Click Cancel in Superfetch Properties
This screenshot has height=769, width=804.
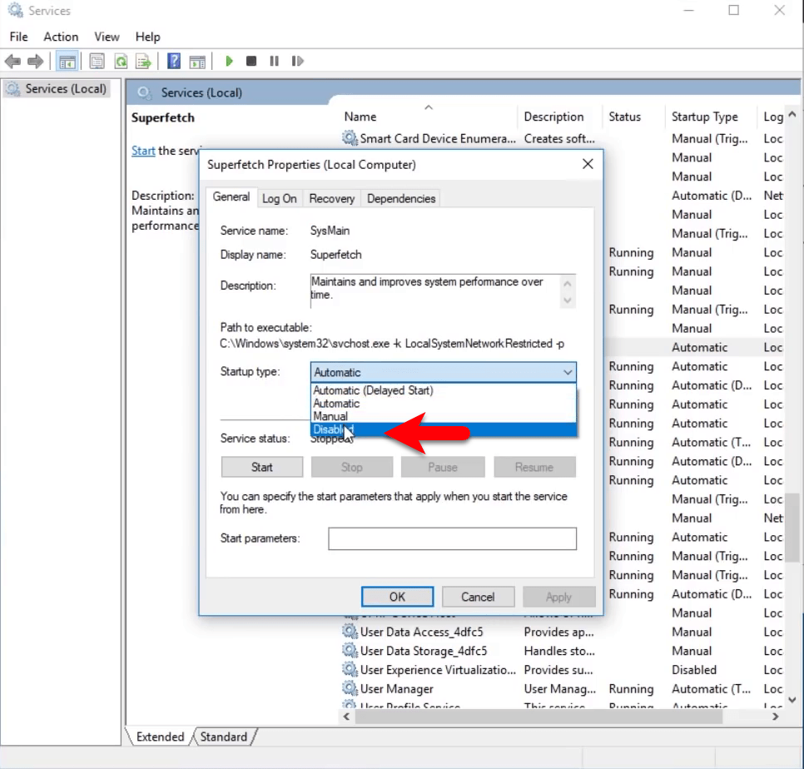coord(478,597)
